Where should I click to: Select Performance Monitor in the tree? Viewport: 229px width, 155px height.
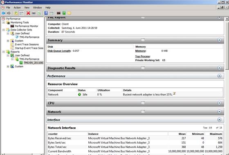click(27, 26)
